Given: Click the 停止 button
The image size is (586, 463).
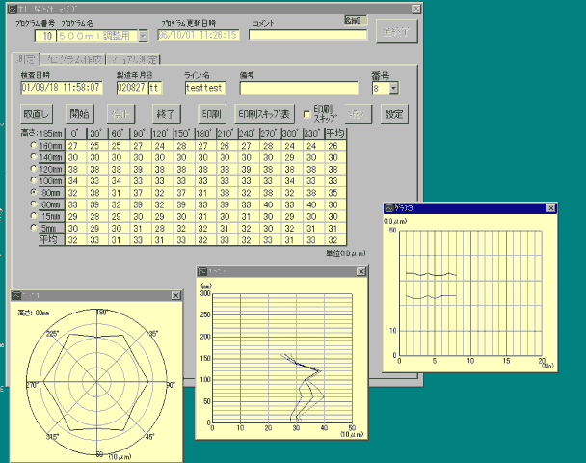Looking at the screenshot, I should tap(120, 114).
